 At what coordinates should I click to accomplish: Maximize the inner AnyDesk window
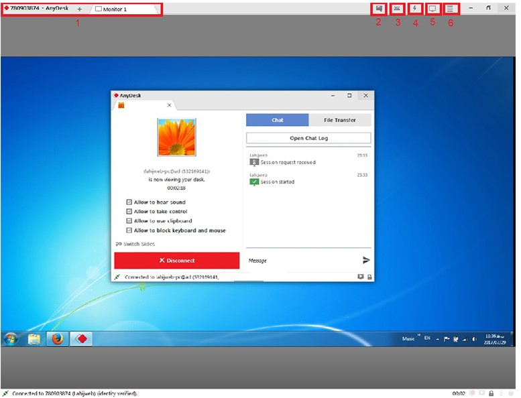[349, 96]
